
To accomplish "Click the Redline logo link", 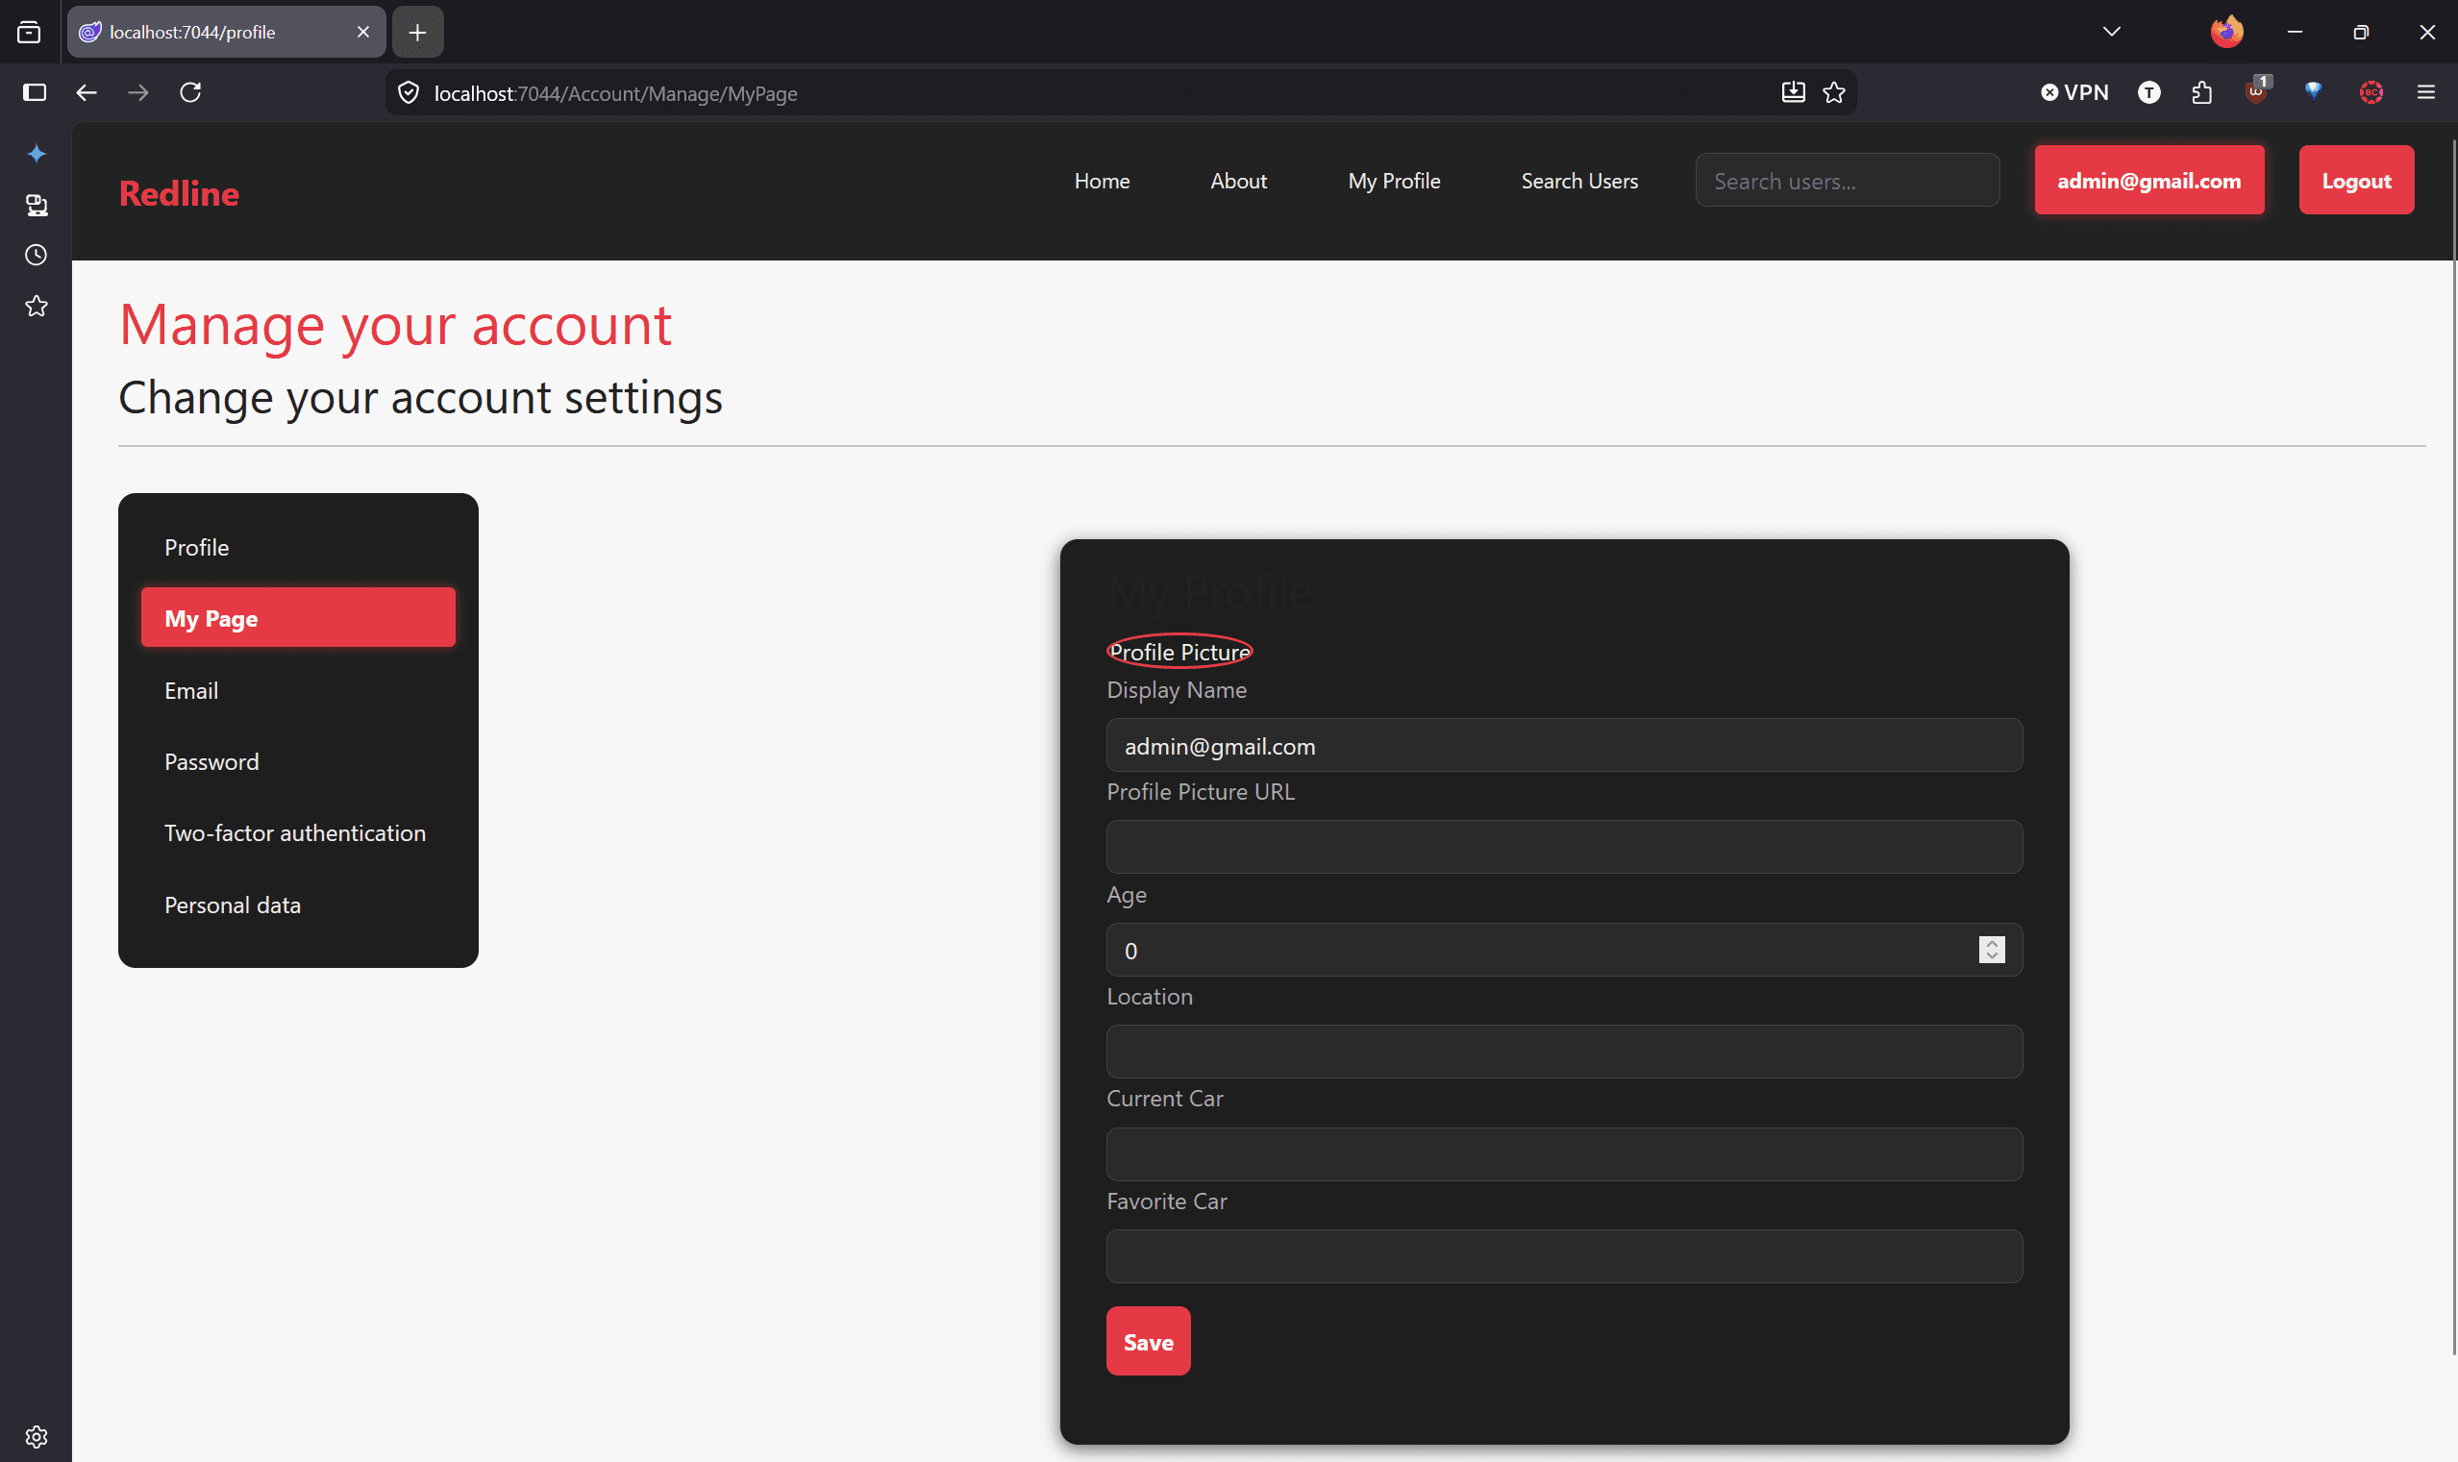I will [x=178, y=193].
